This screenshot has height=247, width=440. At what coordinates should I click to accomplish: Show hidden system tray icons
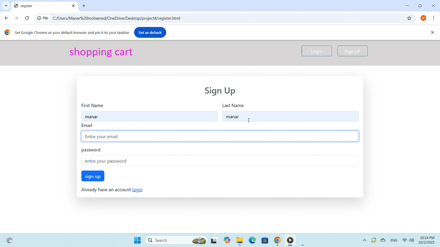pyautogui.click(x=364, y=240)
